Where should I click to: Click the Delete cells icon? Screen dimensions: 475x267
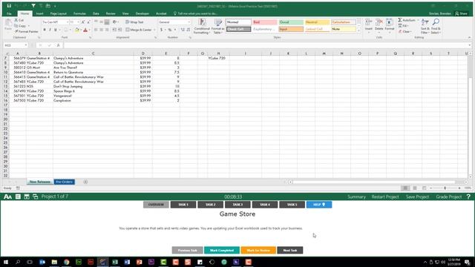[379, 24]
